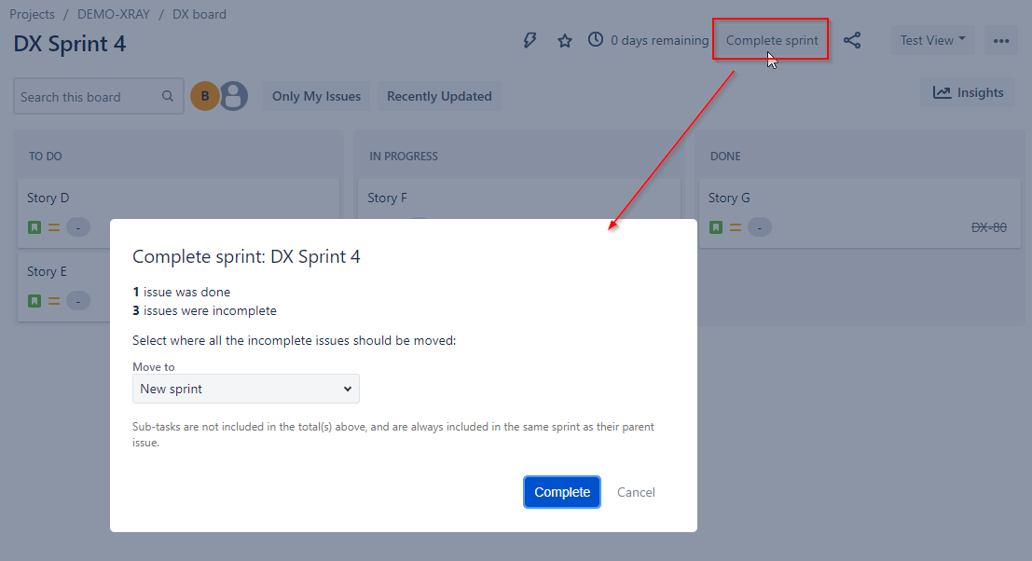Open the Move to sprint dropdown
This screenshot has height=561, width=1032.
coord(245,389)
